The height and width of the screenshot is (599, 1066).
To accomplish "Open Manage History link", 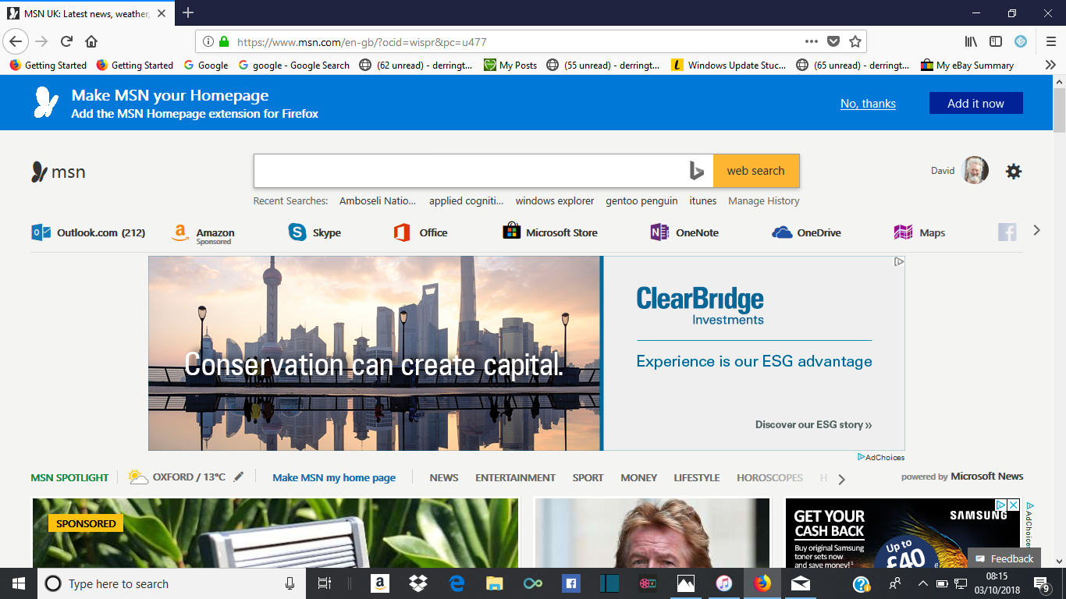I will pos(764,200).
